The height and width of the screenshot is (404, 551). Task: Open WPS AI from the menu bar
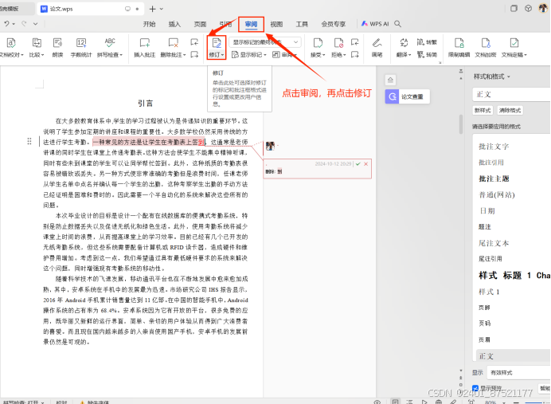click(375, 24)
